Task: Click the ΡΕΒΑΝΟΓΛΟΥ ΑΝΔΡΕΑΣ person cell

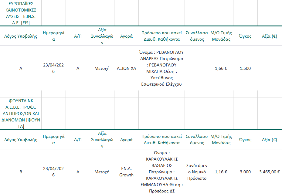Action: pos(161,68)
